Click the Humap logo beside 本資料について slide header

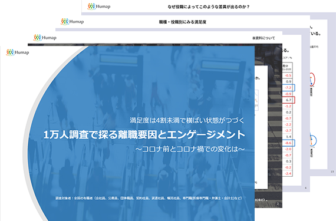[45, 38]
